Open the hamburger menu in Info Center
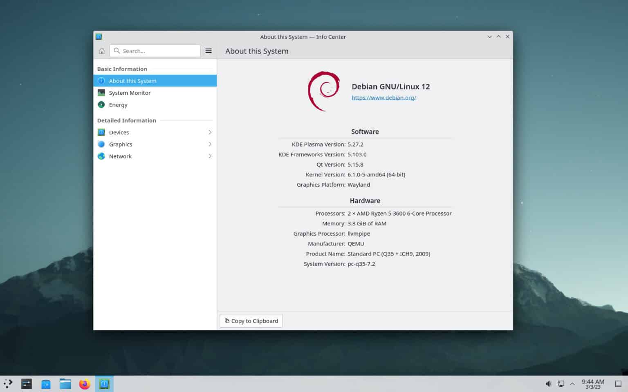The width and height of the screenshot is (628, 392). (209, 51)
